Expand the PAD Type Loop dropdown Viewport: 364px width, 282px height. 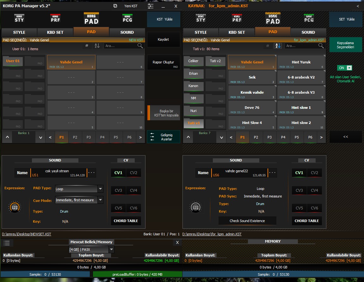coord(100,189)
